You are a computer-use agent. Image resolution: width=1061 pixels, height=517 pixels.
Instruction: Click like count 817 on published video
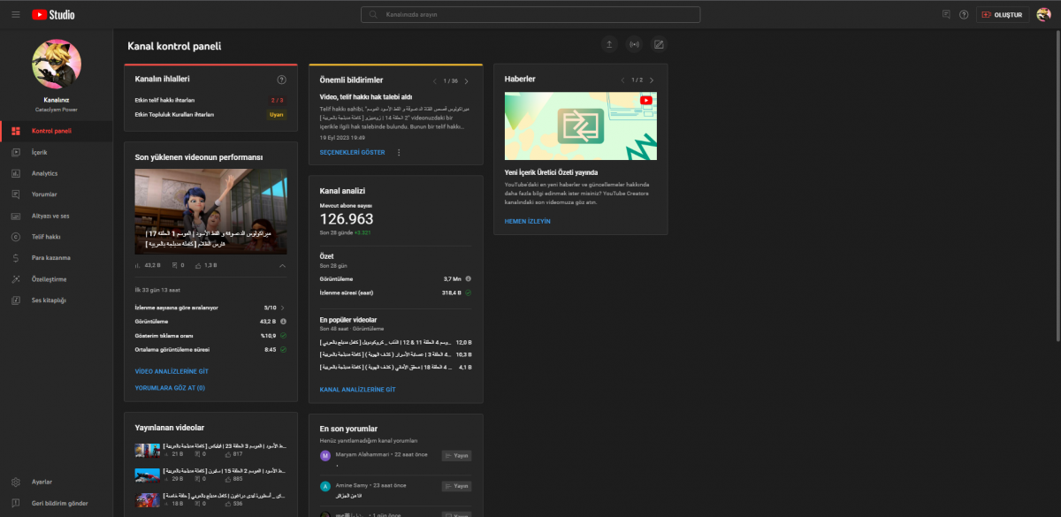pos(232,454)
